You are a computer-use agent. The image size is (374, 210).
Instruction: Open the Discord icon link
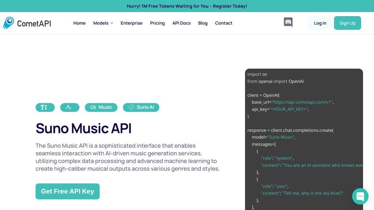pos(288,22)
